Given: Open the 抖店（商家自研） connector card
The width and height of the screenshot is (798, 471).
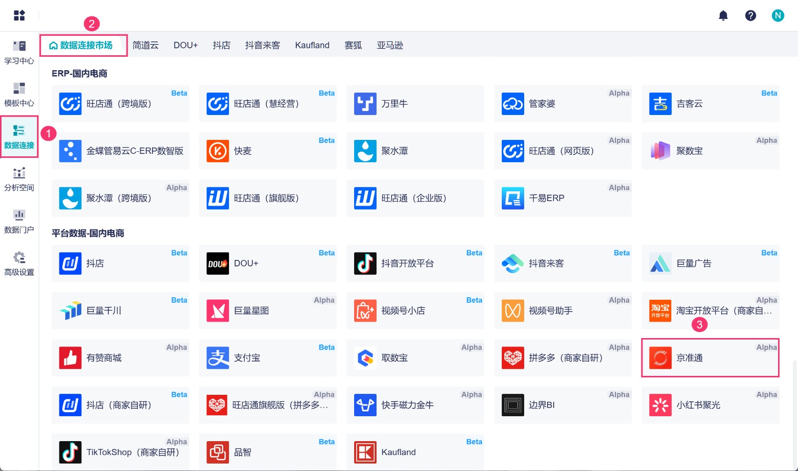Looking at the screenshot, I should point(120,405).
